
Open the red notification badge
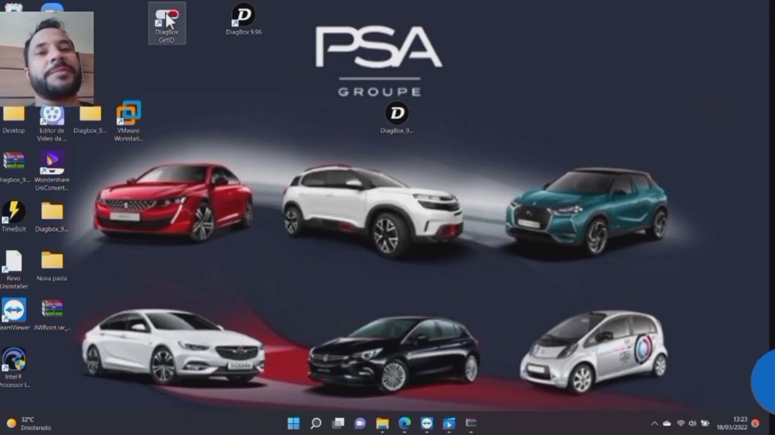click(x=755, y=424)
